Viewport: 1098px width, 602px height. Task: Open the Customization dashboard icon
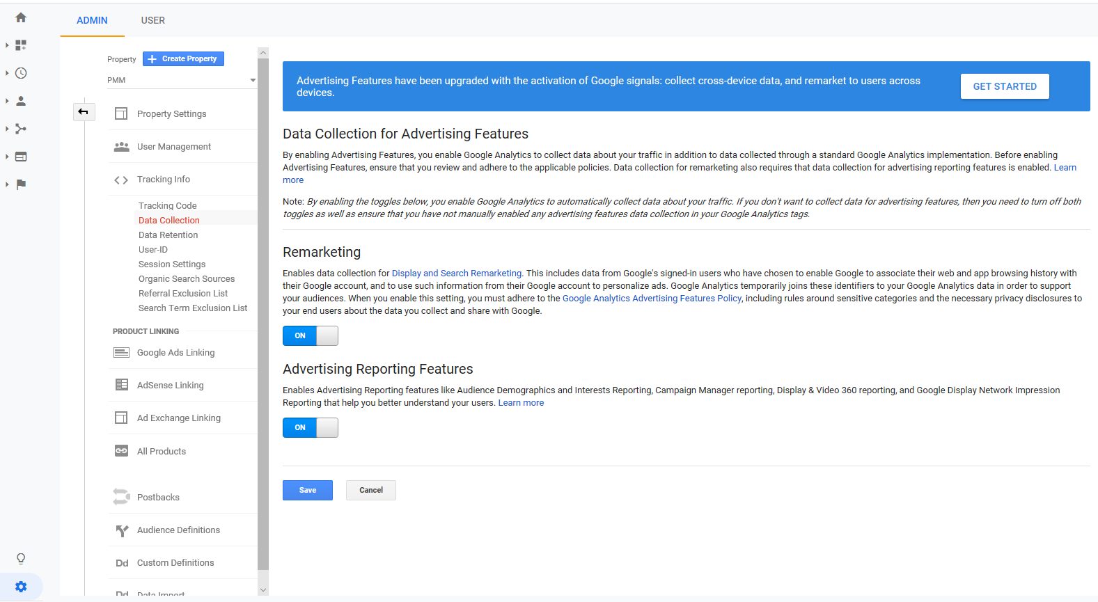point(21,45)
